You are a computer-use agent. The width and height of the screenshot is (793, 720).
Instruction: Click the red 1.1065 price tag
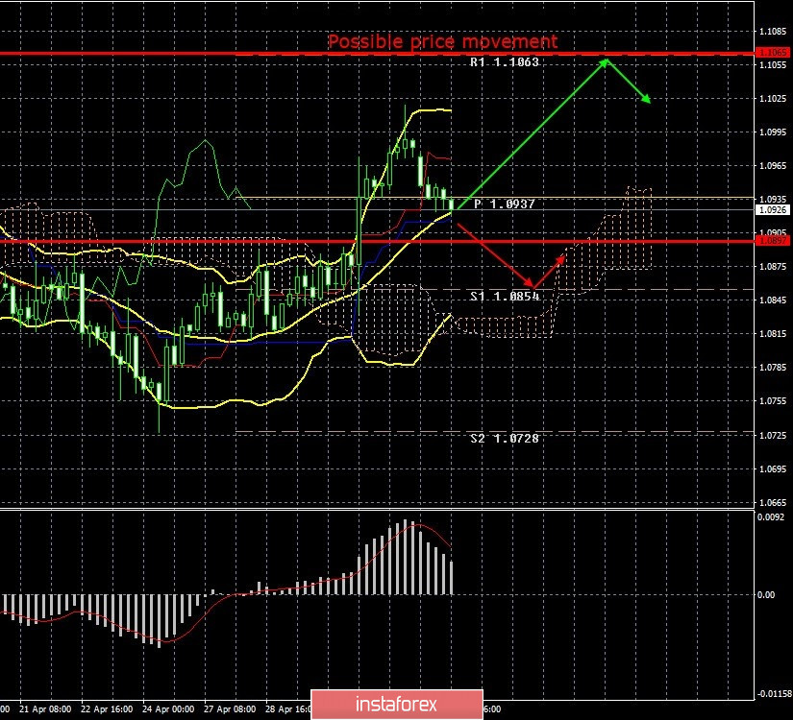point(772,53)
